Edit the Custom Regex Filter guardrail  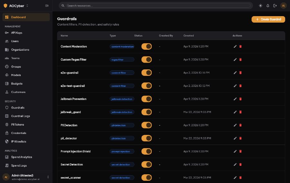click(x=235, y=60)
